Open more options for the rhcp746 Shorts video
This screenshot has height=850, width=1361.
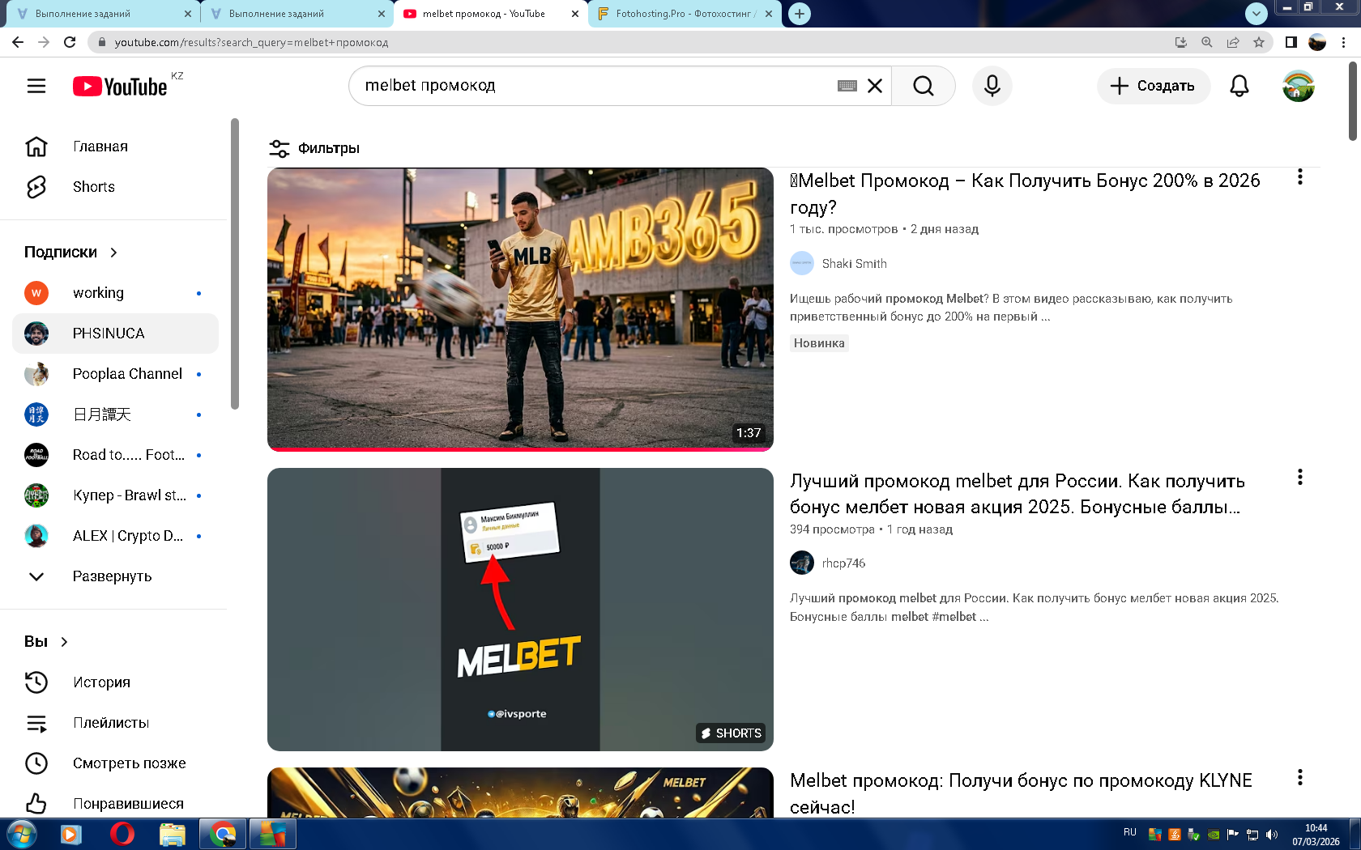tap(1299, 478)
